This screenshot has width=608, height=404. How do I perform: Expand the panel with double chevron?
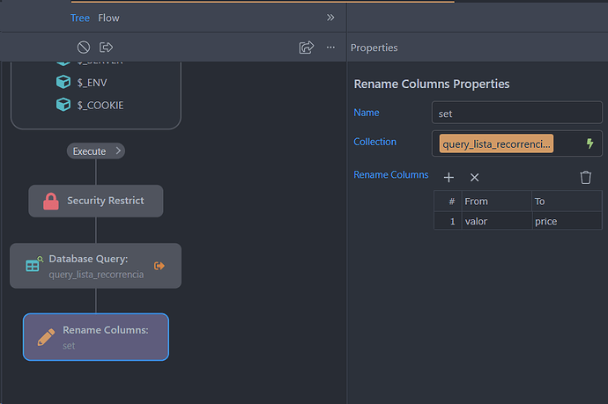pyautogui.click(x=330, y=18)
